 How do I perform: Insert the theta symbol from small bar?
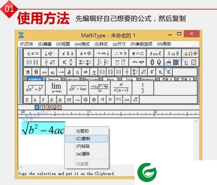(36, 72)
